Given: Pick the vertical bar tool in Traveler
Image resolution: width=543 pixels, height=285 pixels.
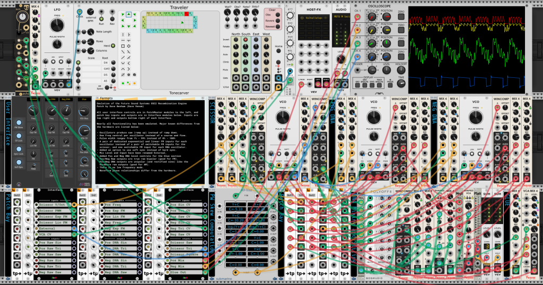Looking at the screenshot, I should point(123,34).
